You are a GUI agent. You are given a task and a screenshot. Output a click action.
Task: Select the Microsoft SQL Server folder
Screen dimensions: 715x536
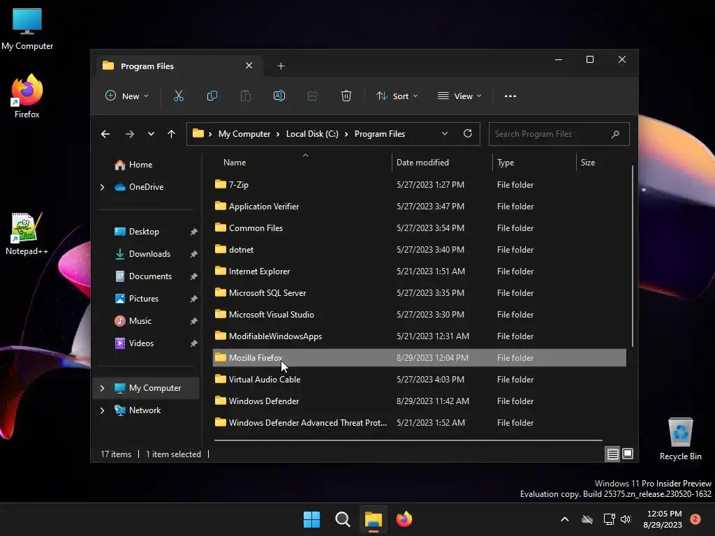420,293
